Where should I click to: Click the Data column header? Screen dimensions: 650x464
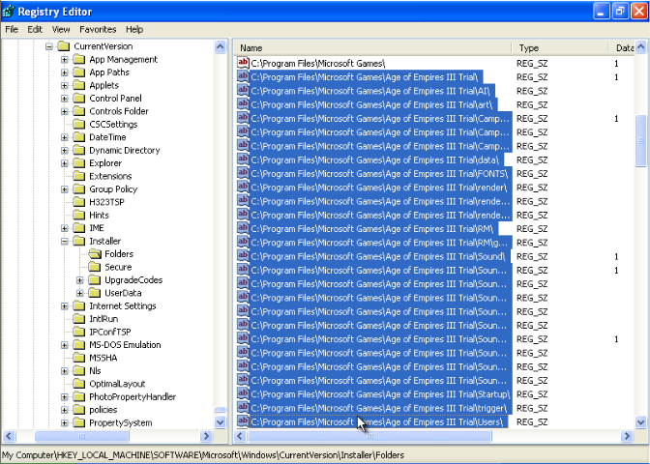[x=622, y=48]
